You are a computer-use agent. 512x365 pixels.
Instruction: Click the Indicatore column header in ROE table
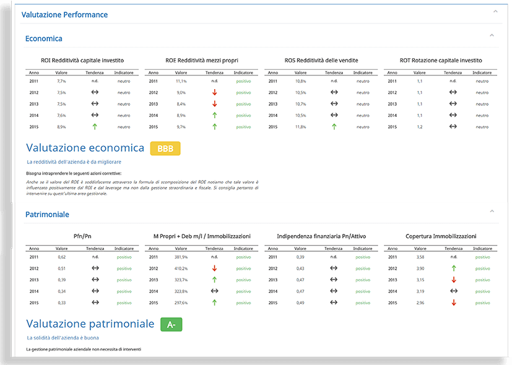point(243,73)
